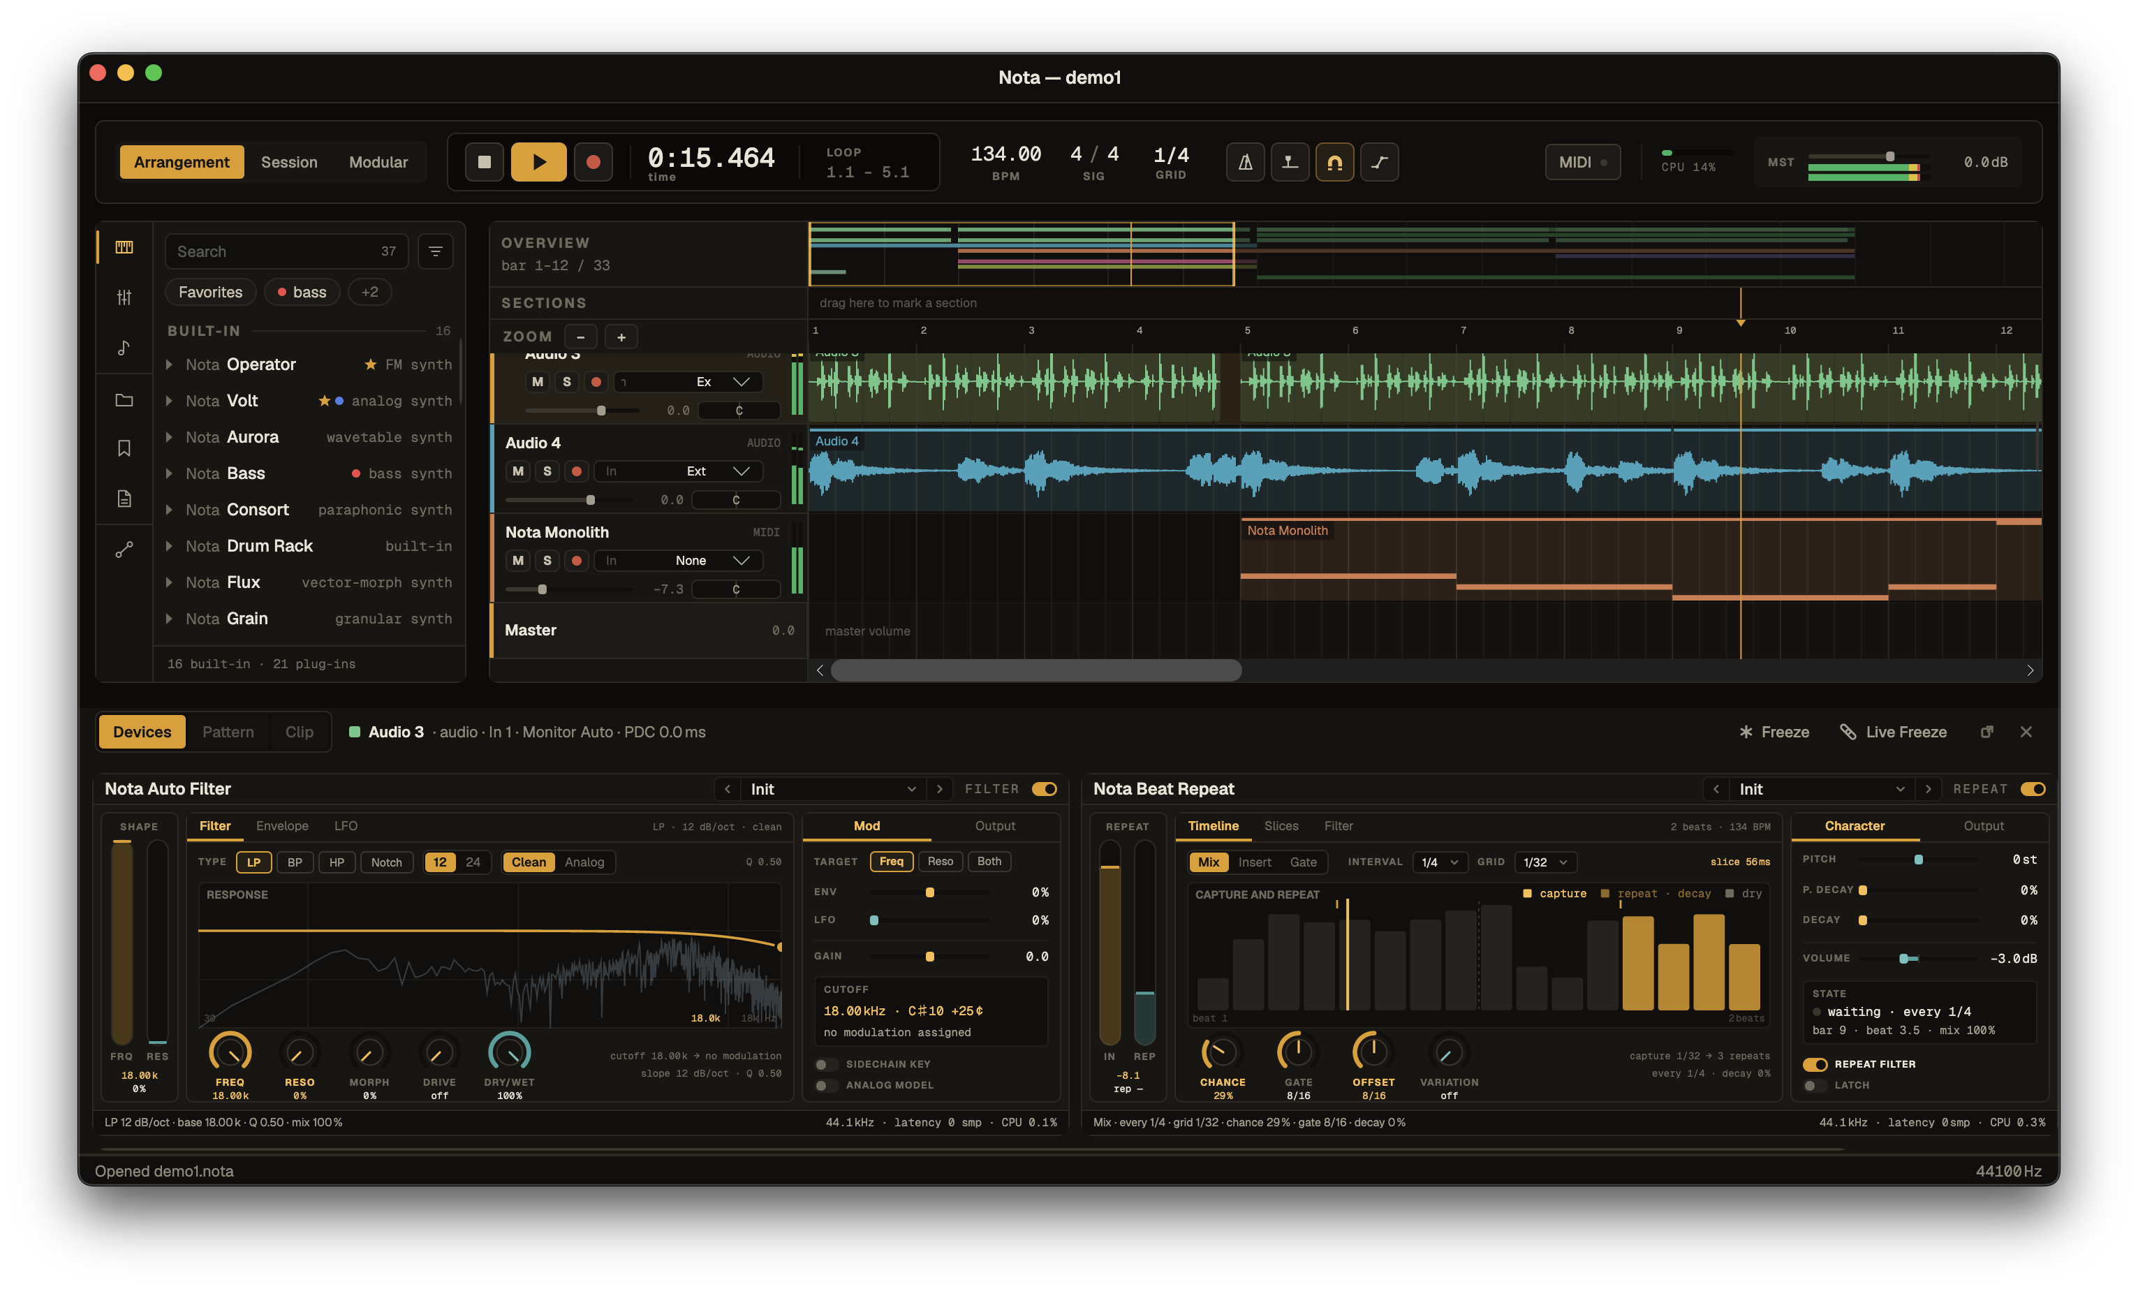Image resolution: width=2138 pixels, height=1289 pixels.
Task: Open the bookmark sidebar icon
Action: (124, 448)
